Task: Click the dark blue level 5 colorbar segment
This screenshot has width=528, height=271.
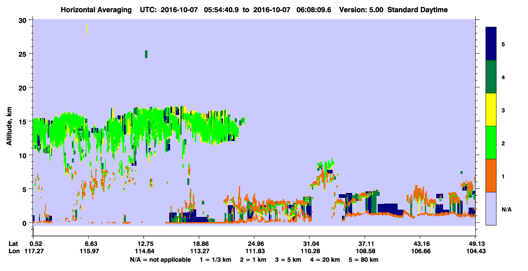Action: (x=491, y=44)
